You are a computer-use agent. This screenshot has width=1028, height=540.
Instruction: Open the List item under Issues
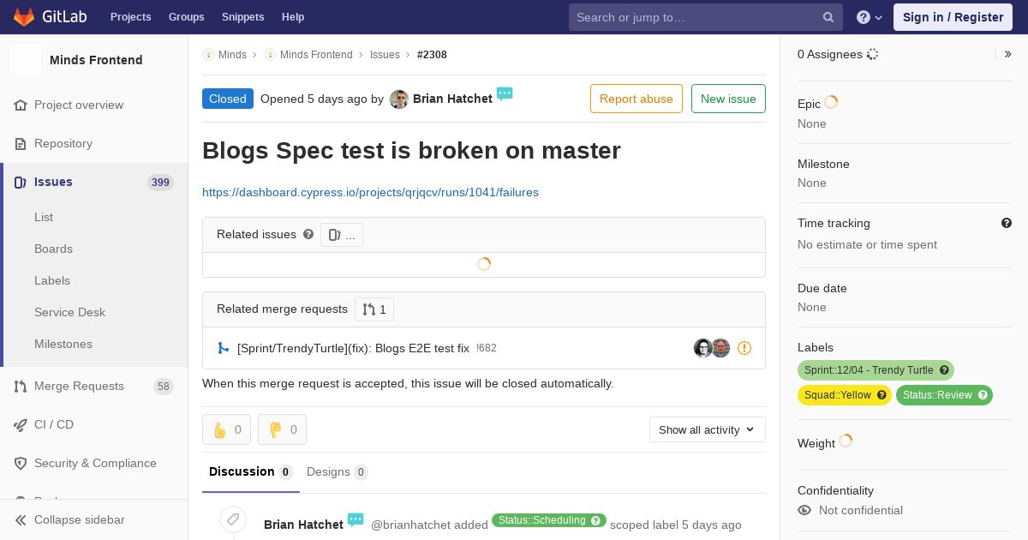[44, 217]
